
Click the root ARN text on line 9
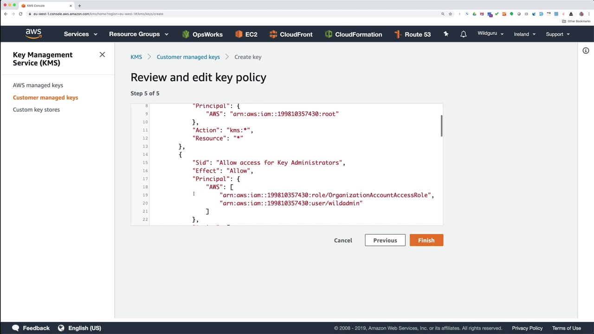[x=284, y=114]
